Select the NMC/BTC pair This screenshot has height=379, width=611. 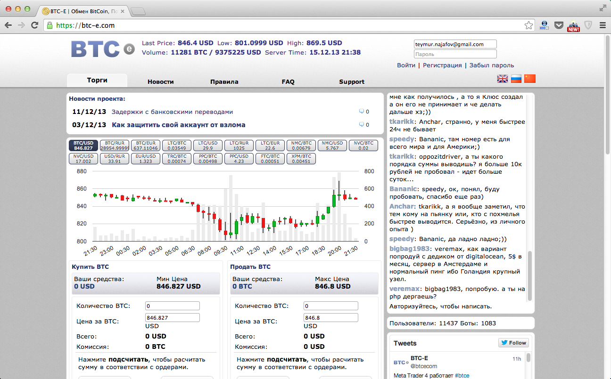(301, 145)
